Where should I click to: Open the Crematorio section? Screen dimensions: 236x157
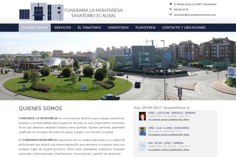click(x=118, y=27)
